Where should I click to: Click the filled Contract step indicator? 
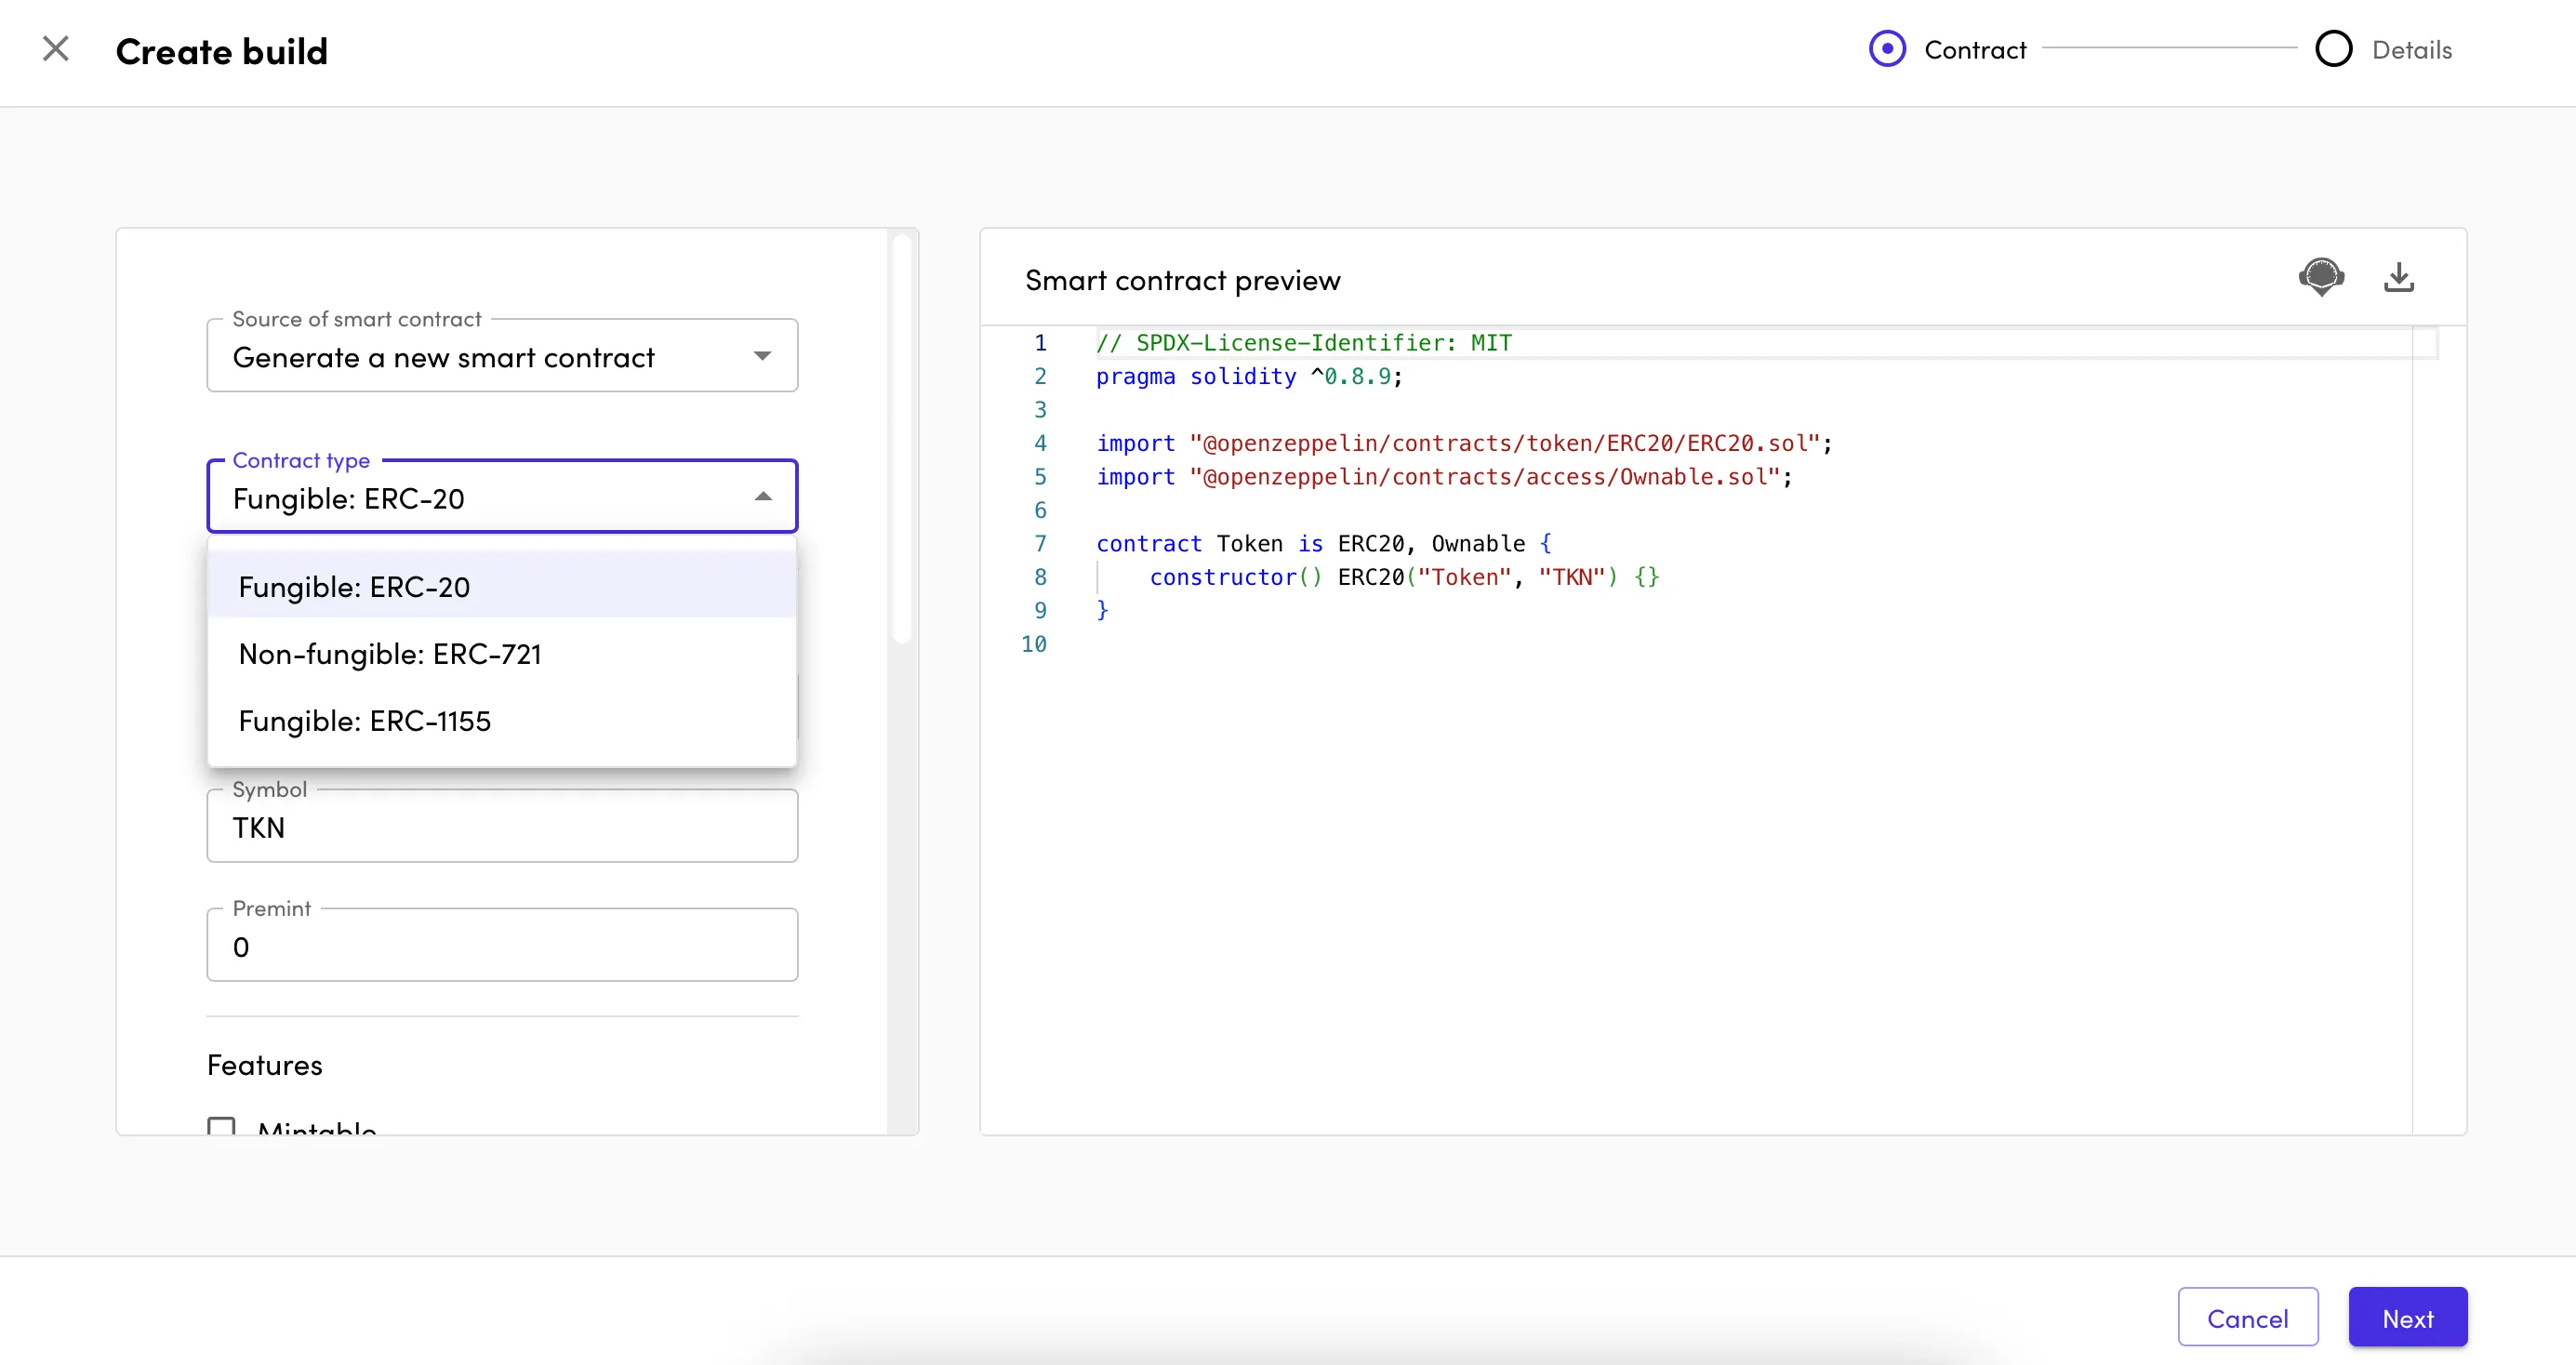(x=1887, y=48)
